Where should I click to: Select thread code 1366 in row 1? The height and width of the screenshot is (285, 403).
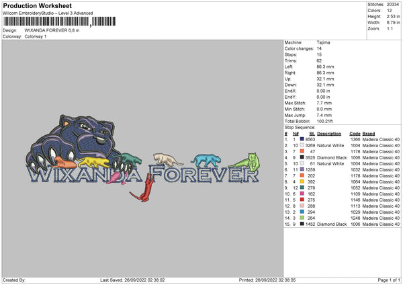[355, 139]
